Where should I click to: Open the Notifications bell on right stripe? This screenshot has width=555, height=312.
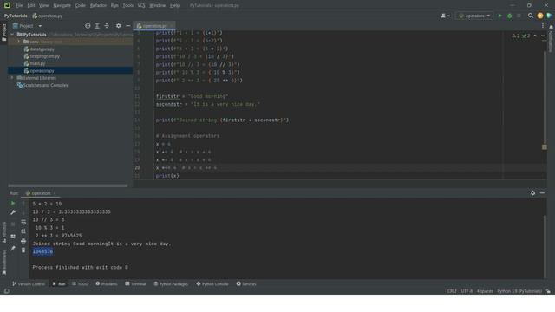[x=552, y=27]
